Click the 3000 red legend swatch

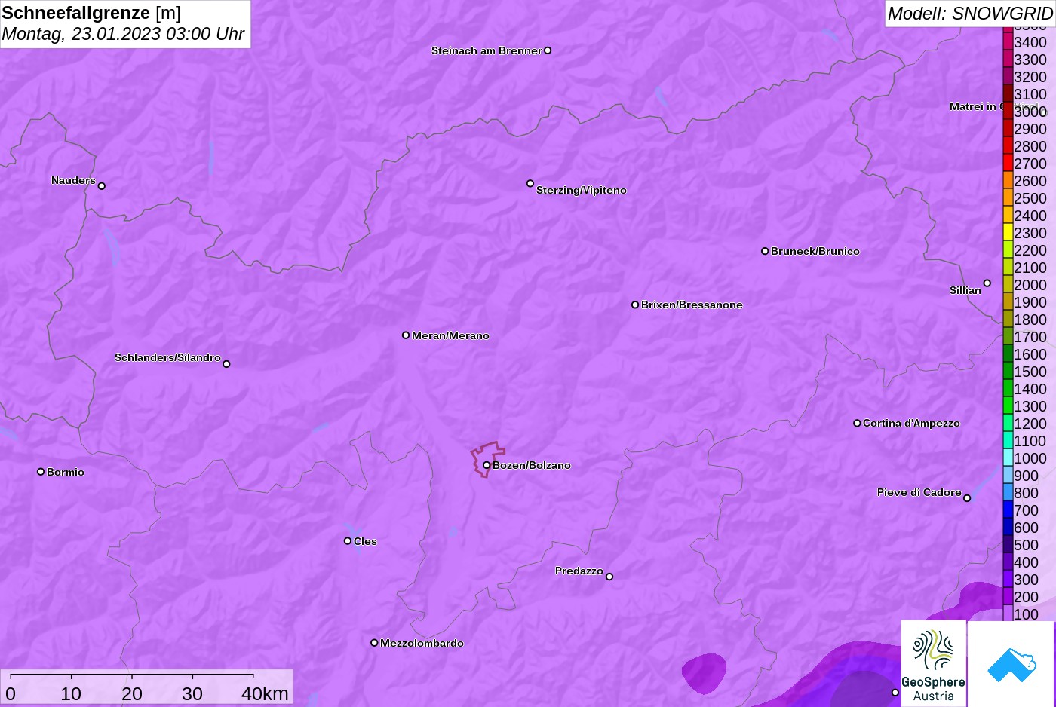[1008, 111]
